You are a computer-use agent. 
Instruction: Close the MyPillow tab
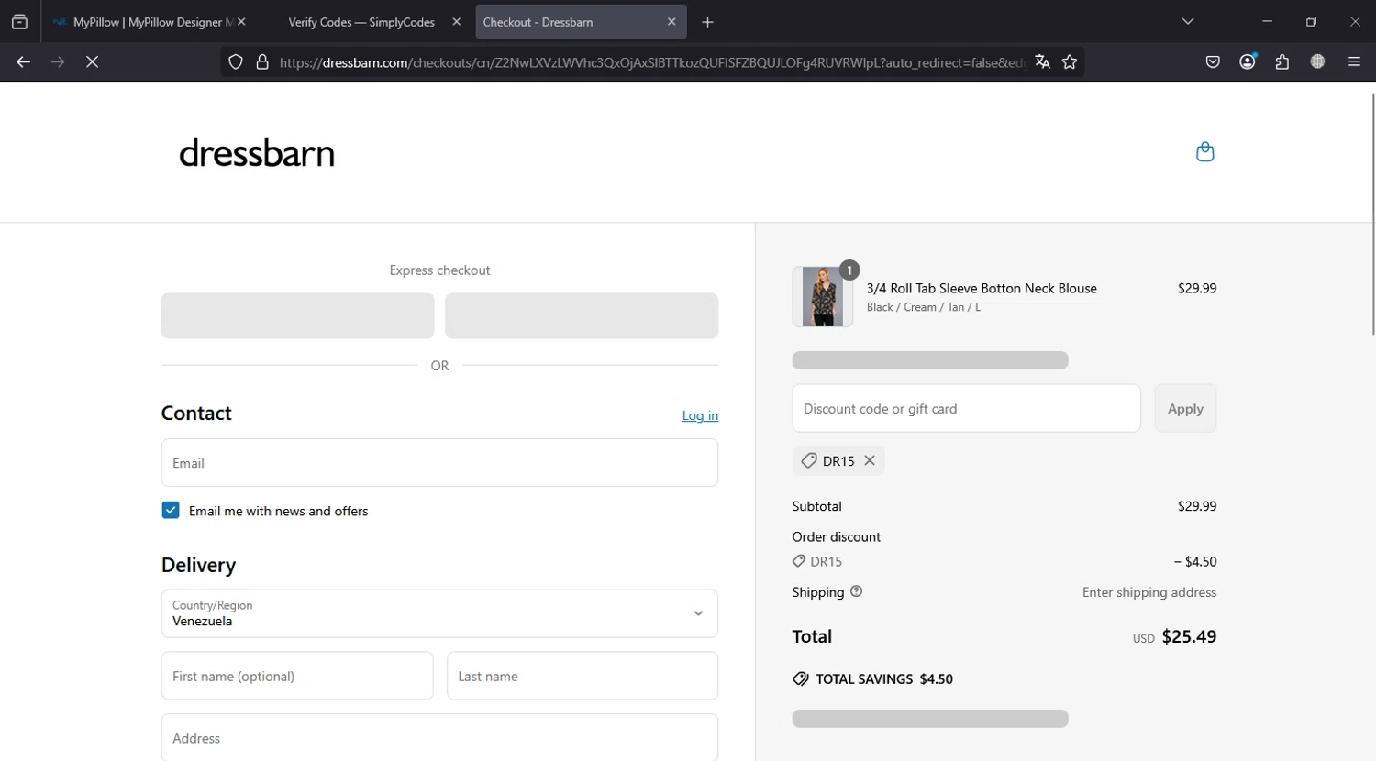click(x=241, y=21)
